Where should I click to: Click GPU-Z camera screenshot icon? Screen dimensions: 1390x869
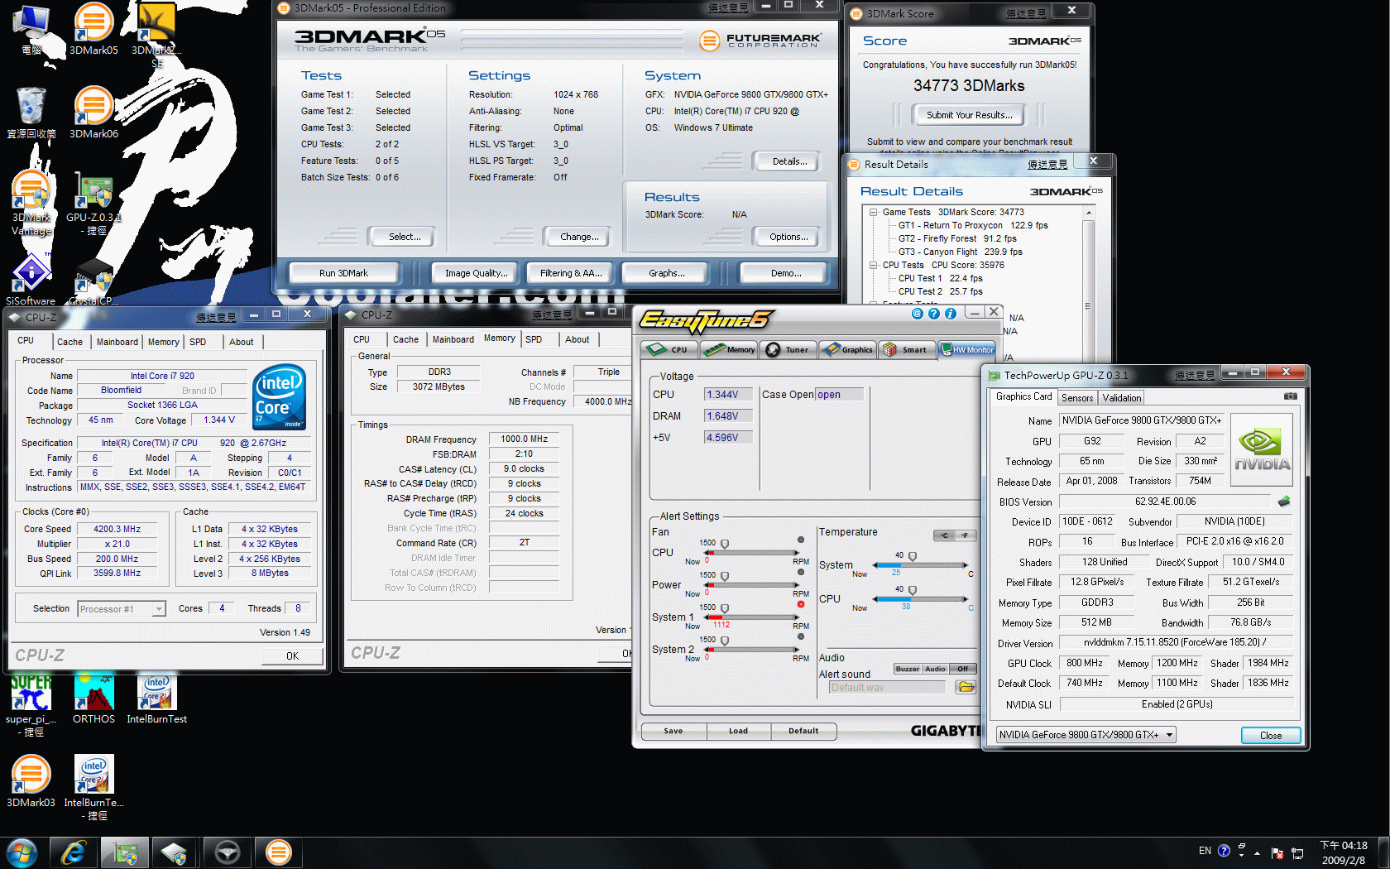coord(1290,396)
